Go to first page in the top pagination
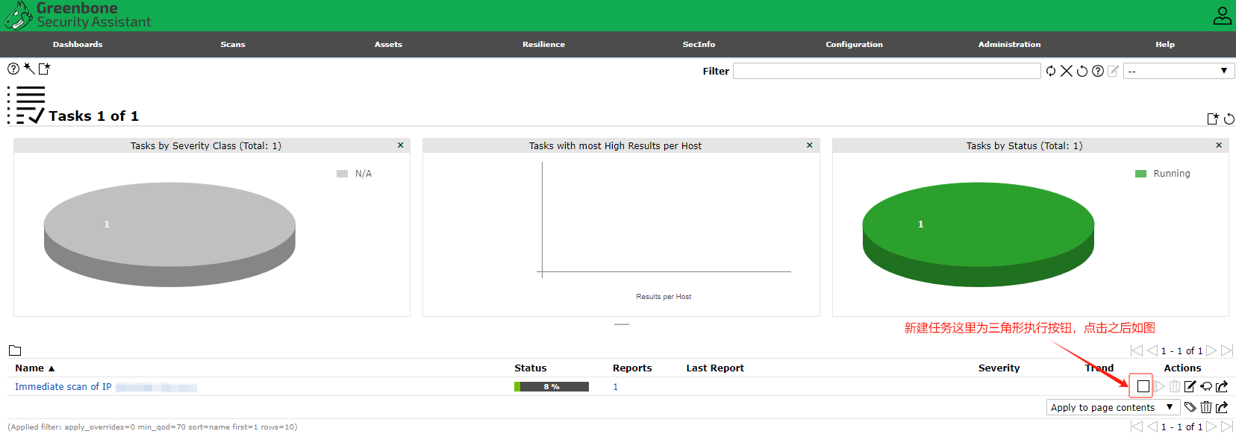The height and width of the screenshot is (434, 1236). (x=1137, y=350)
